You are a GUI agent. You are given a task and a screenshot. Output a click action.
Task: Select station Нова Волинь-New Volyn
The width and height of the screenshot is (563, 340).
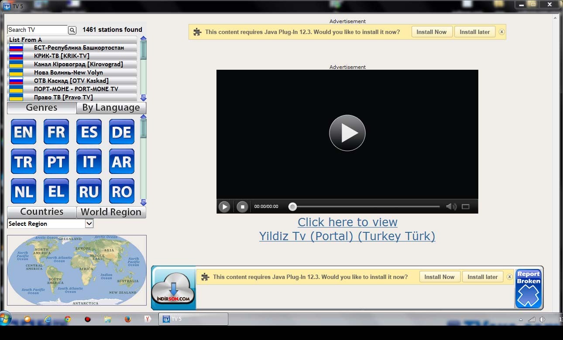pos(72,72)
